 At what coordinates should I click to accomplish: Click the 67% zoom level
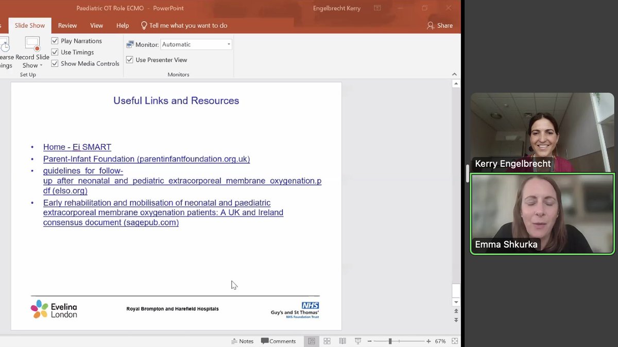(440, 341)
